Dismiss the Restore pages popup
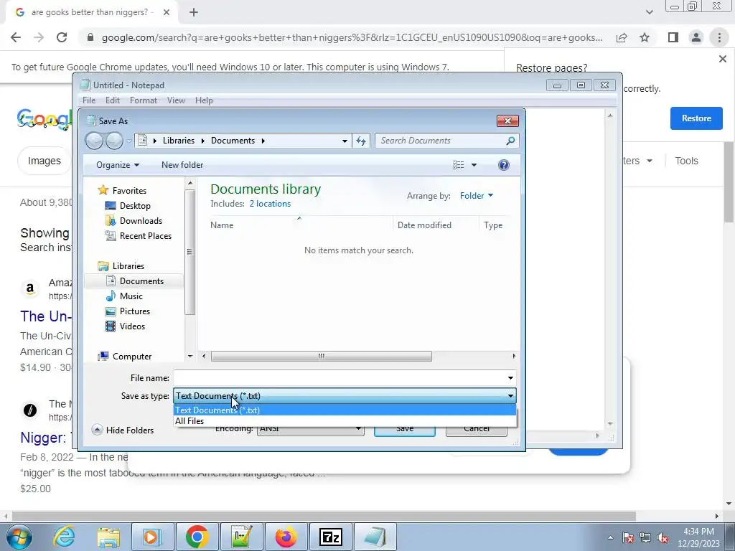 tap(722, 59)
